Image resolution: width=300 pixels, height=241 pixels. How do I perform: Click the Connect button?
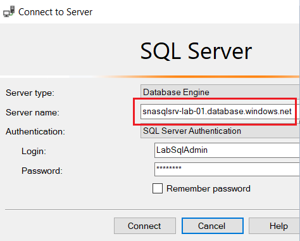coord(145,226)
